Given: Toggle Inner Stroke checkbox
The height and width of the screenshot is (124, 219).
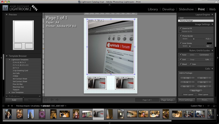Looking at the screenshot, I should (x=180, y=43).
